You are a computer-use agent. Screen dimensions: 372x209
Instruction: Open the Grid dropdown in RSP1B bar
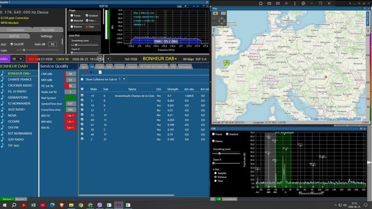click(183, 6)
